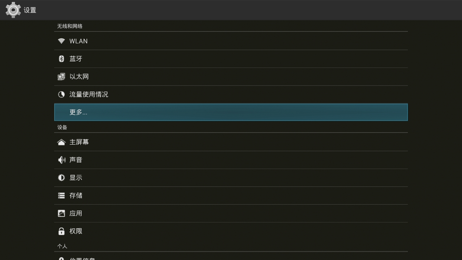Click the padlock icon beside 权限
This screenshot has width=462, height=260.
click(x=61, y=231)
